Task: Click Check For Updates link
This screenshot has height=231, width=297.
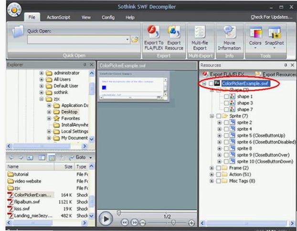Action: (x=271, y=17)
